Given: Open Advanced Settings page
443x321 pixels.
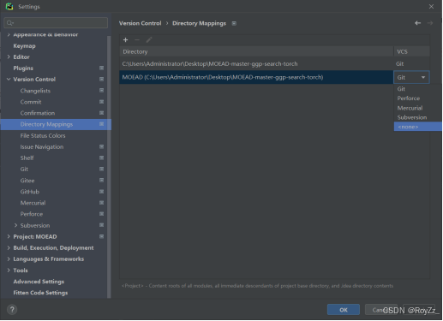Looking at the screenshot, I should [x=39, y=282].
